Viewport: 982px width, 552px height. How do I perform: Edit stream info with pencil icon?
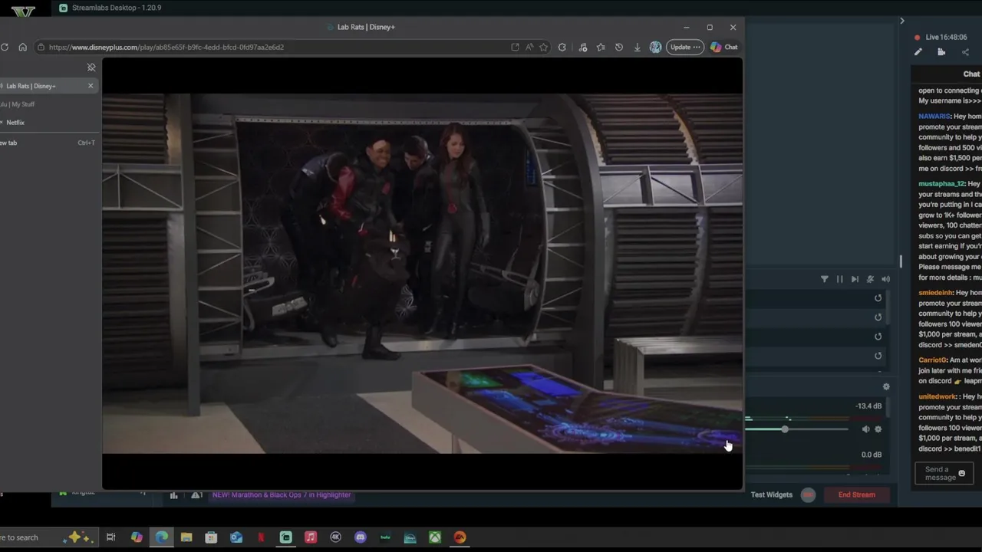[x=918, y=52]
